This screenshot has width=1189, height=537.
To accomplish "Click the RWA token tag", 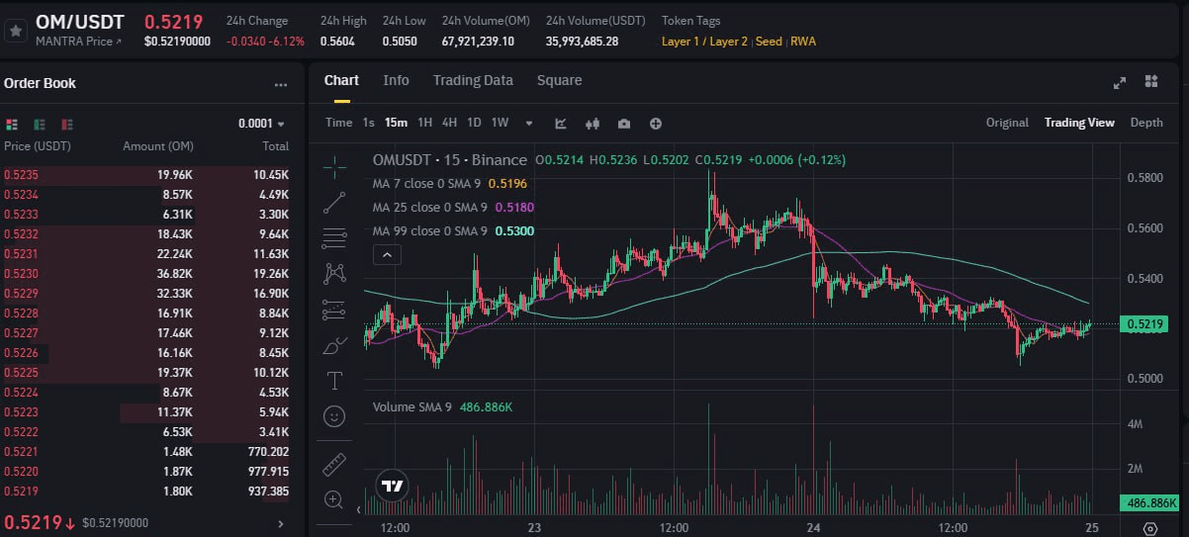I will (x=803, y=42).
